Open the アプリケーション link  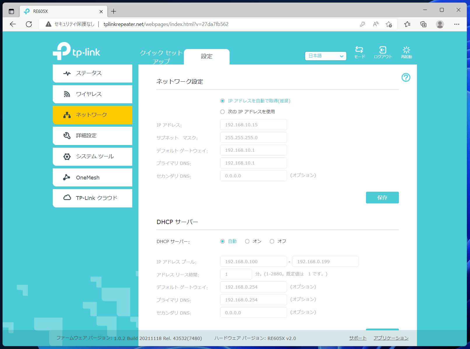click(x=391, y=338)
